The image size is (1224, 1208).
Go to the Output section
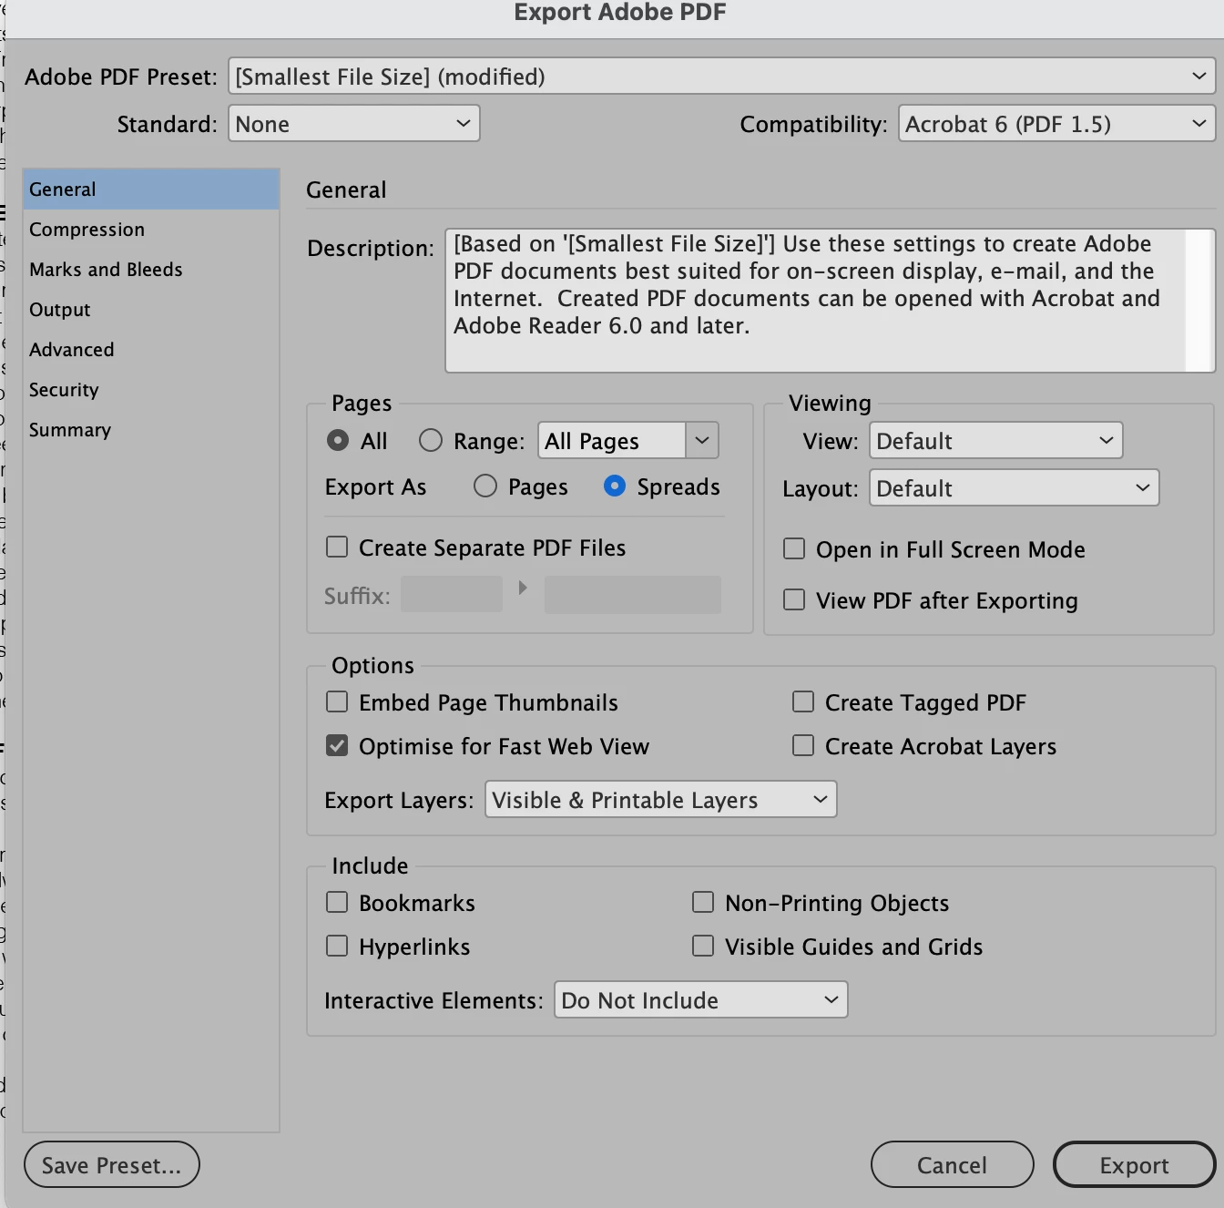pyautogui.click(x=151, y=310)
